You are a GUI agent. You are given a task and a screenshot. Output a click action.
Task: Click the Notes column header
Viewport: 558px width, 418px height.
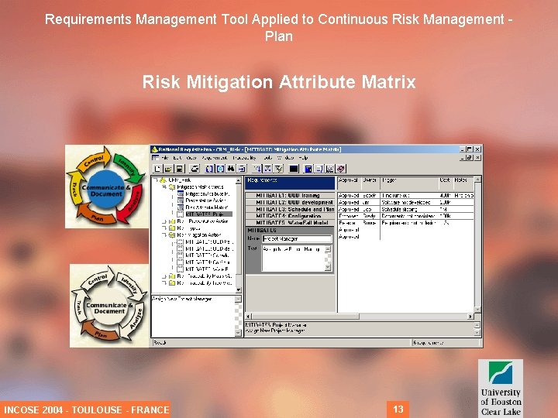pyautogui.click(x=463, y=183)
